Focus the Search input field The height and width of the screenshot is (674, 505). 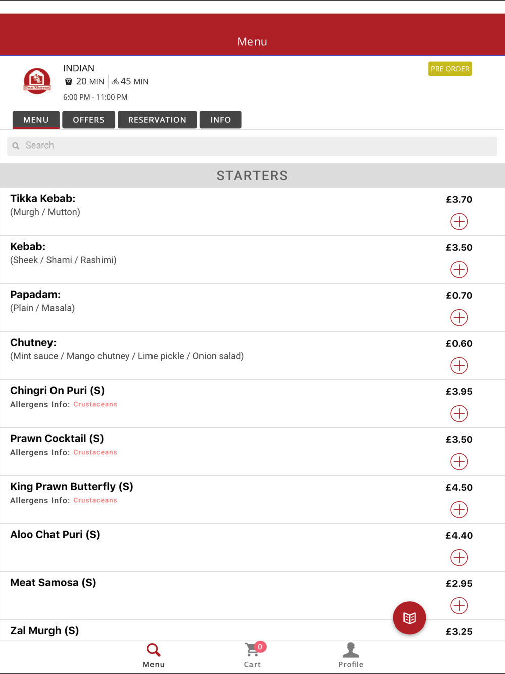point(252,146)
